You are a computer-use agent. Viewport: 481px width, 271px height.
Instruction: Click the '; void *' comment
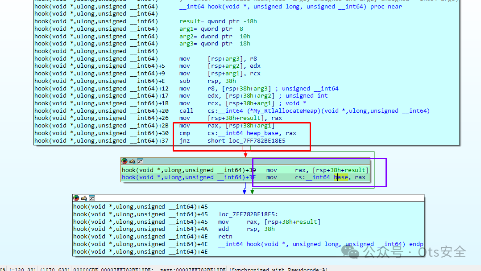click(x=292, y=103)
